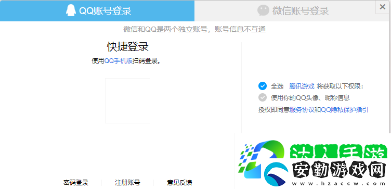Click 注册账号 to register
Viewport: 391px width, 189px height.
coord(127,183)
